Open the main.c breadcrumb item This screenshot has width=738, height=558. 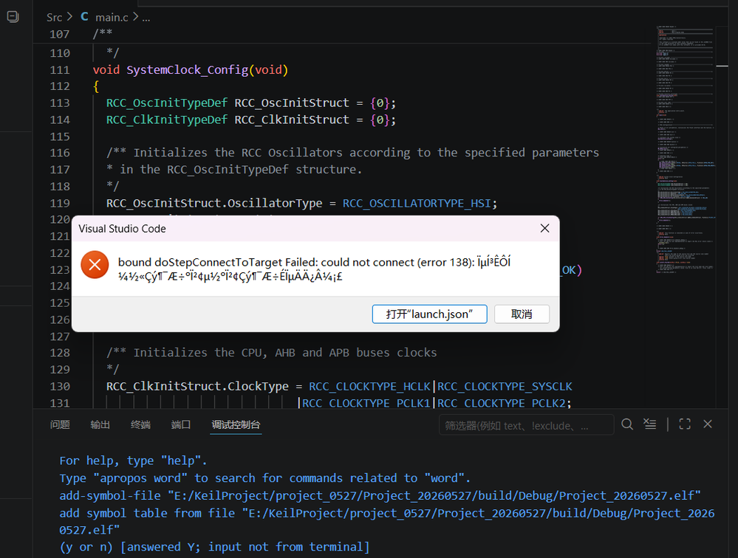112,18
